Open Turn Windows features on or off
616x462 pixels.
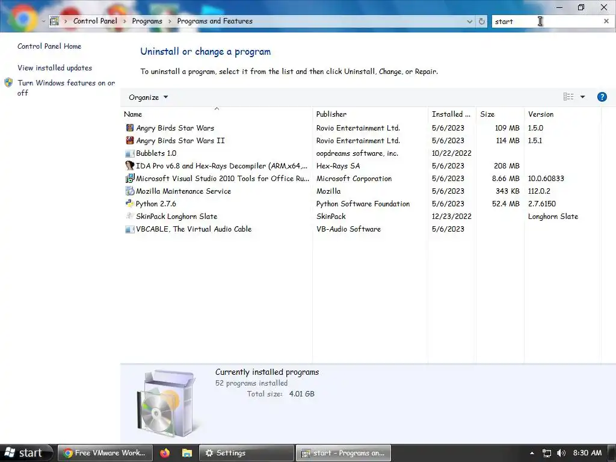66,88
